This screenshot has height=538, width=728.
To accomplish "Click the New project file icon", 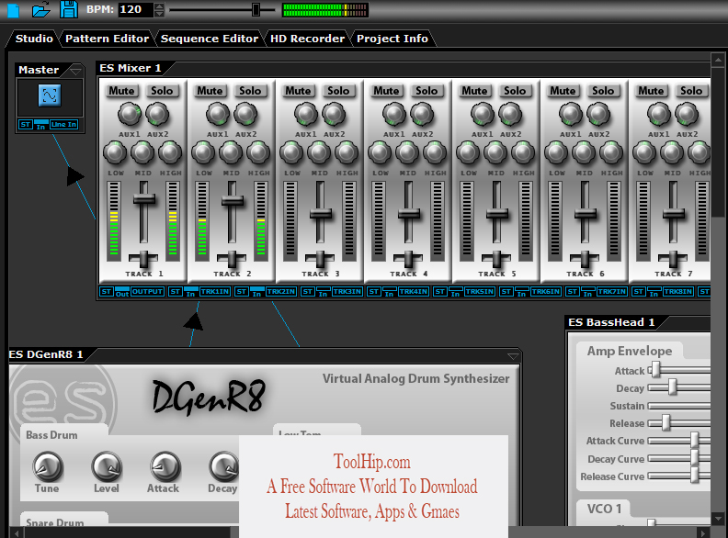I will pos(14,10).
